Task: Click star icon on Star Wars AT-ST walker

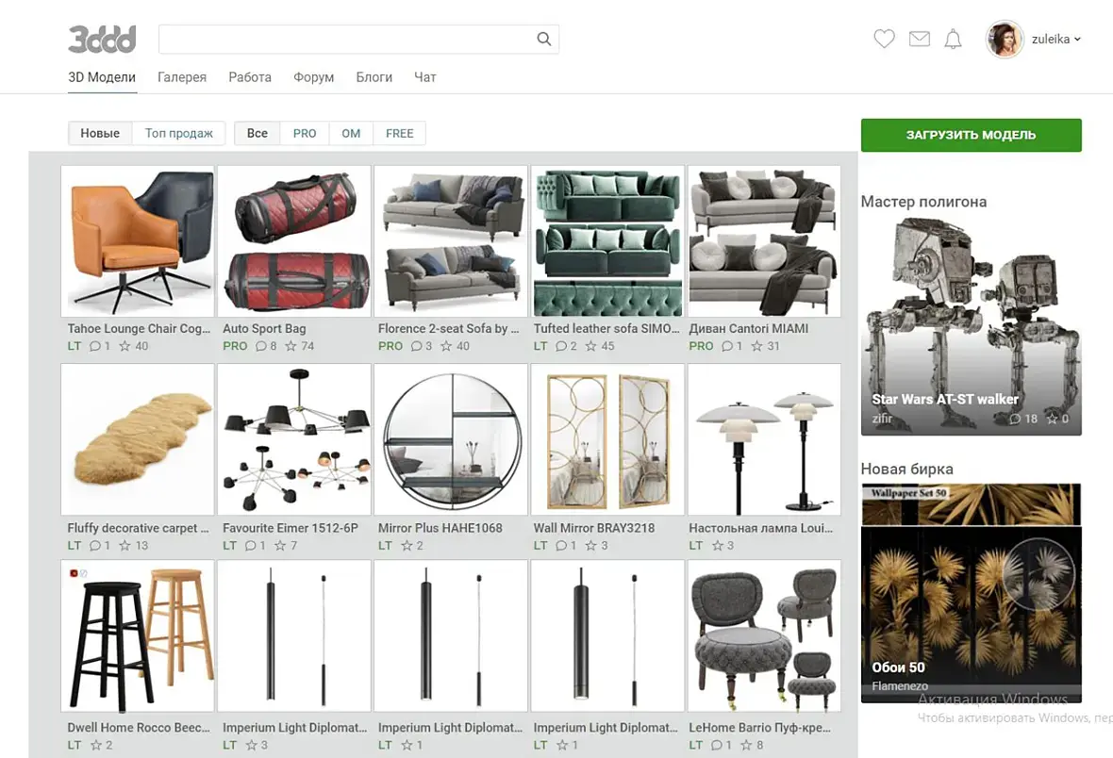Action: (1052, 419)
